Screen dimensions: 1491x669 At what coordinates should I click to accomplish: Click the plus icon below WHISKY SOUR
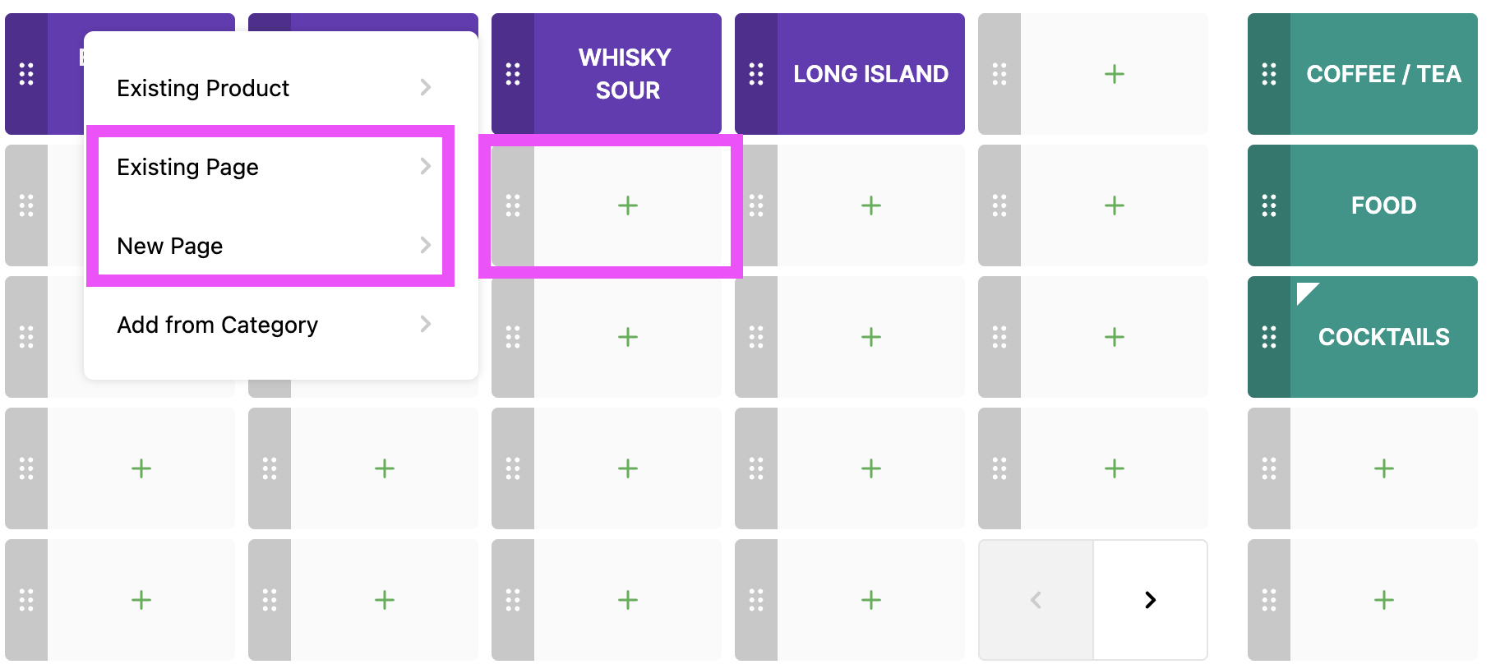[627, 205]
